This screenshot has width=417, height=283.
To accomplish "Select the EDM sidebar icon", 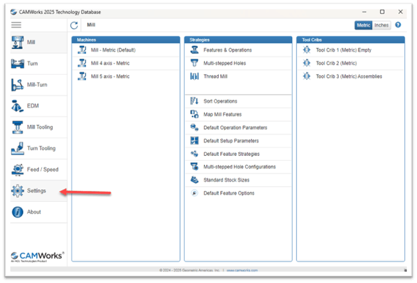I will pos(18,106).
